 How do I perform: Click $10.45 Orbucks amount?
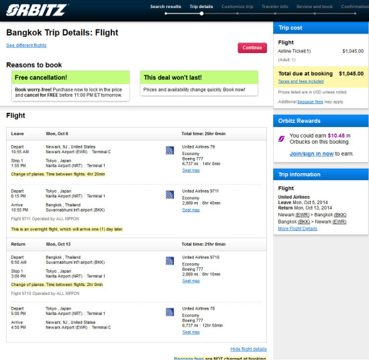coord(336,136)
